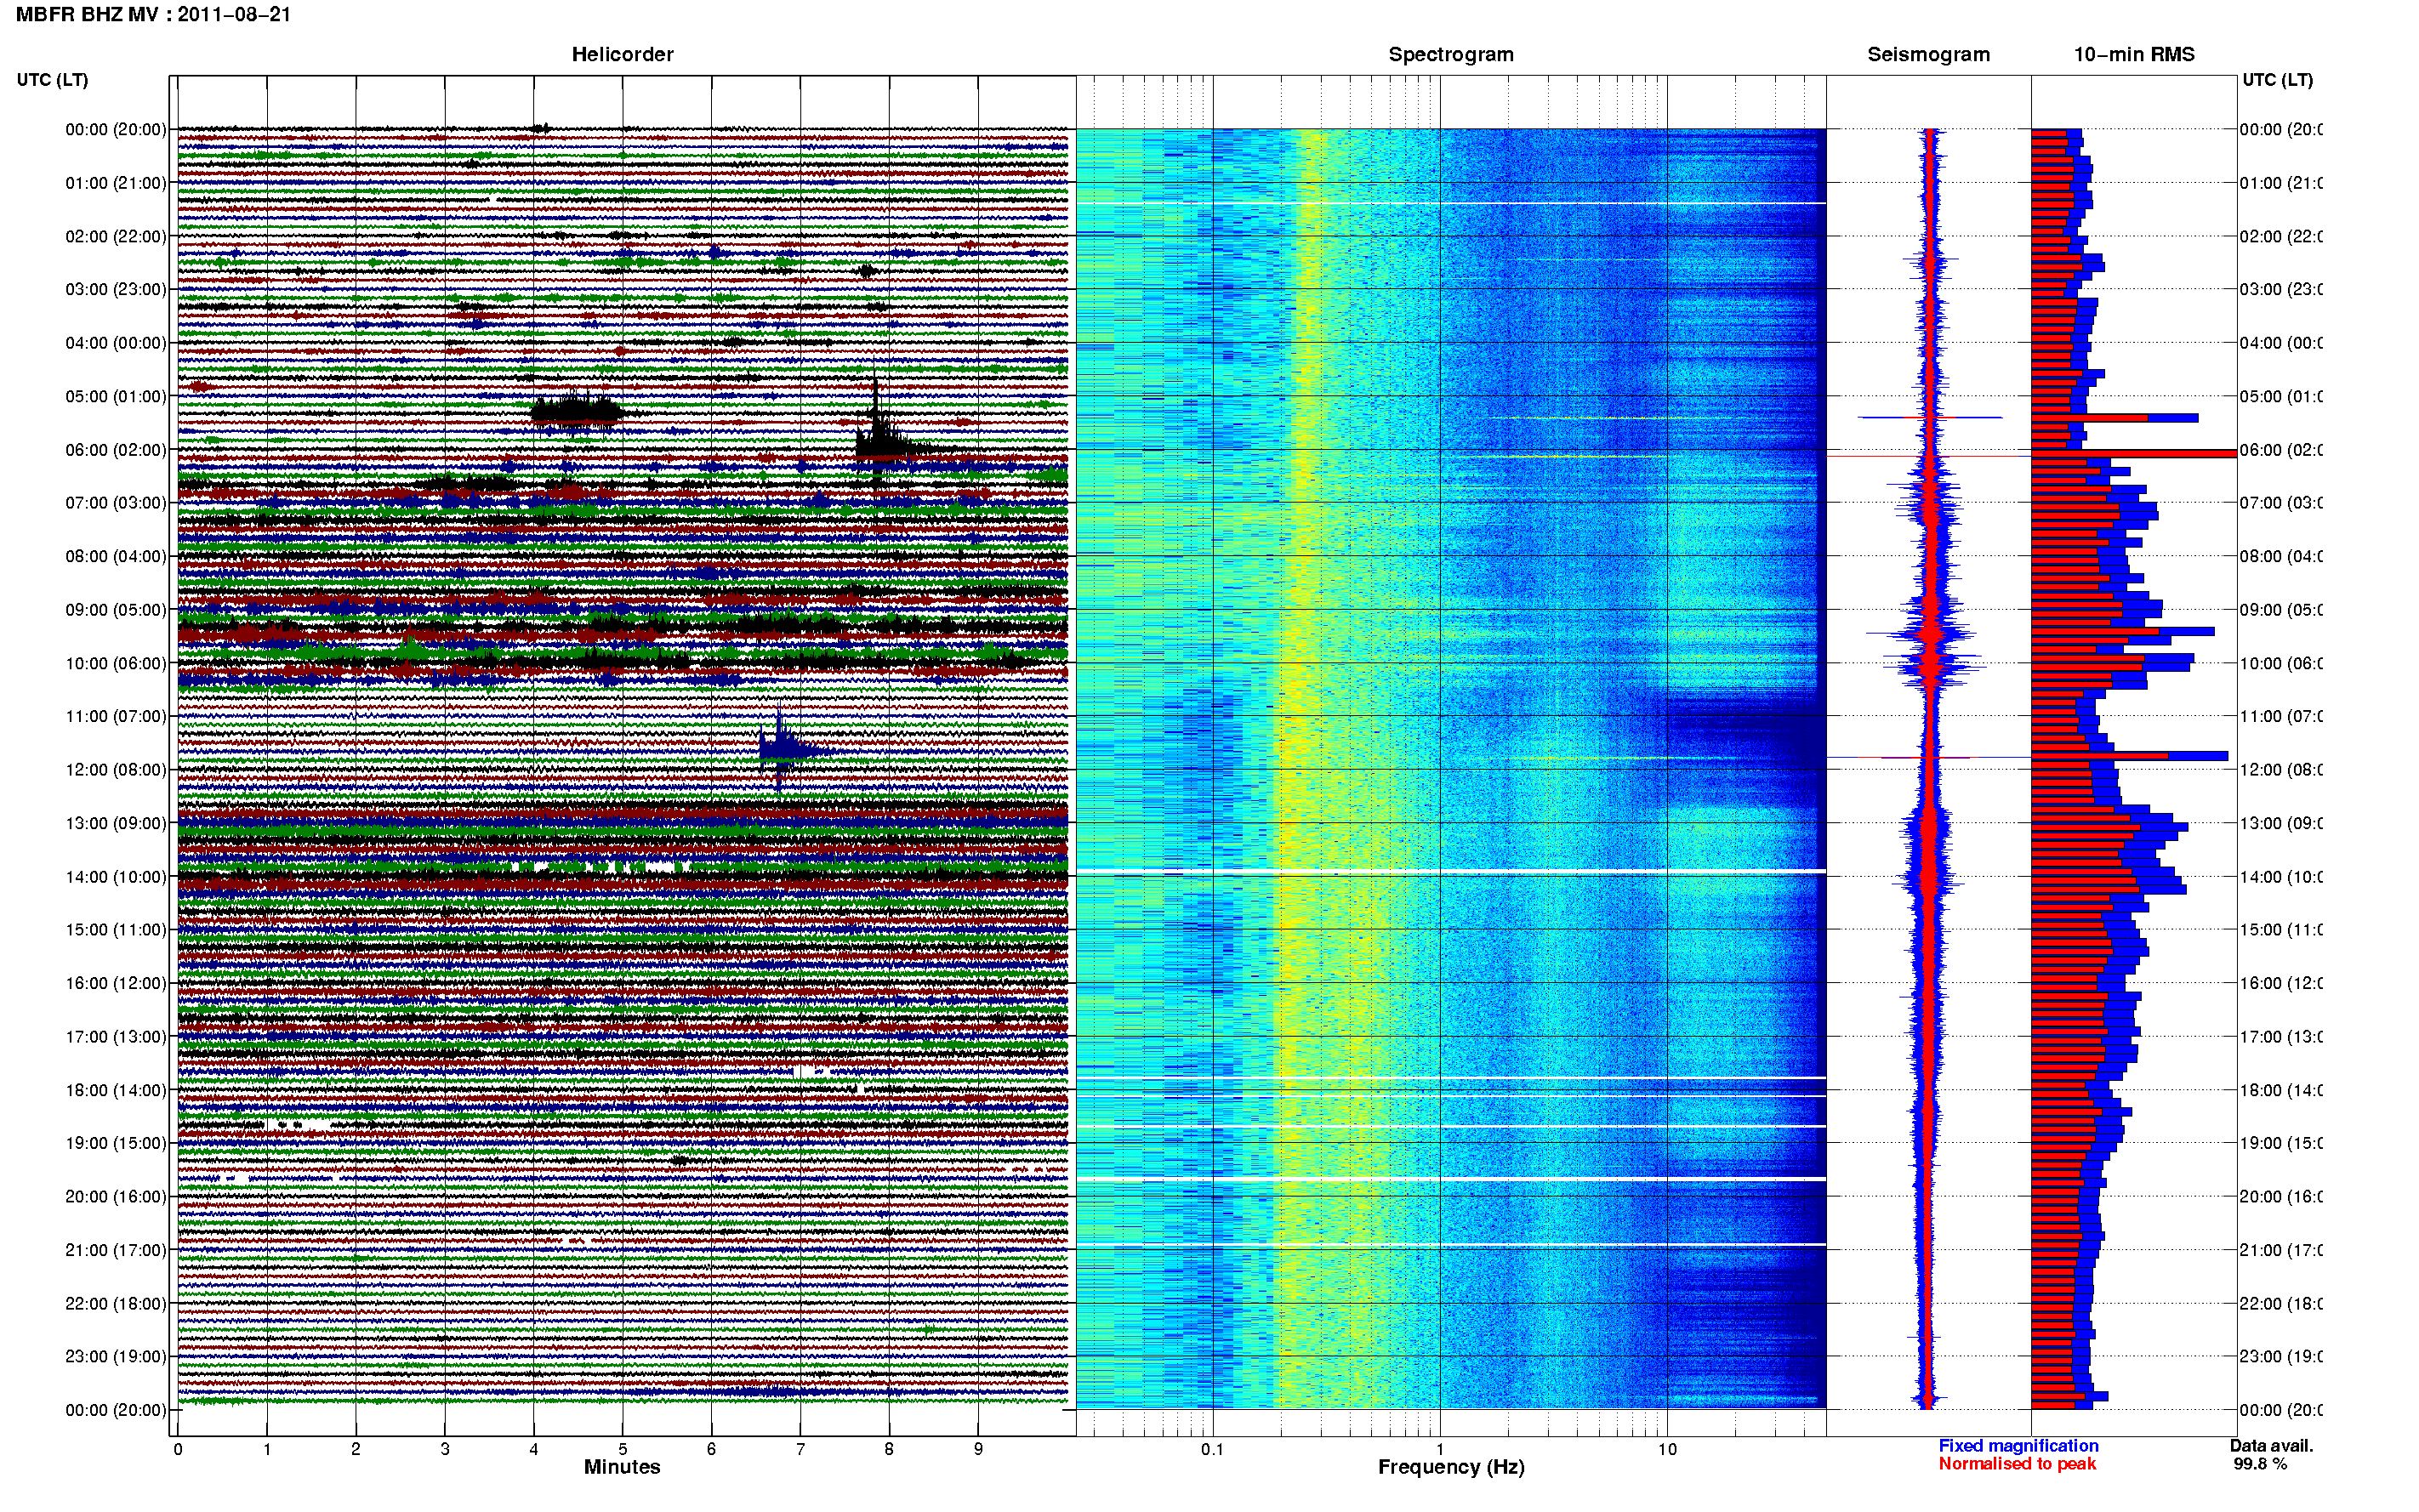Click left-axis time label "08:00 (04:00)"

click(116, 556)
